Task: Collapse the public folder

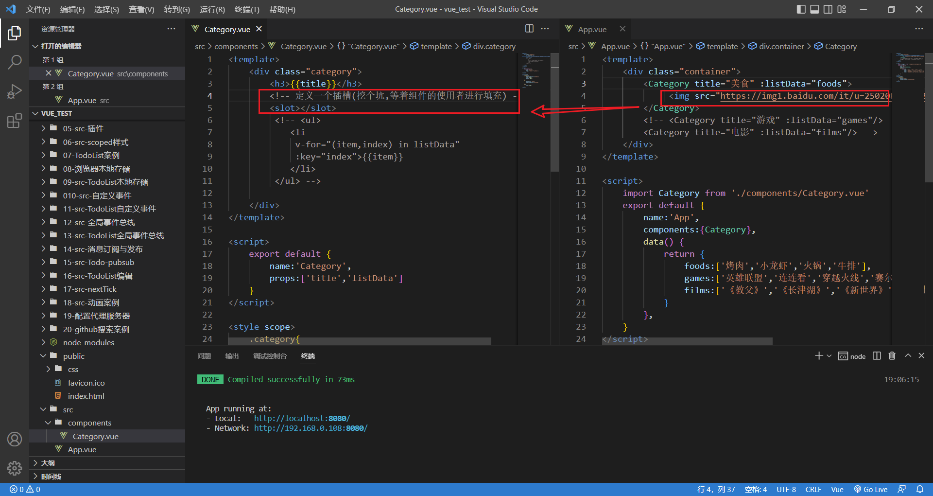Action: [73, 356]
